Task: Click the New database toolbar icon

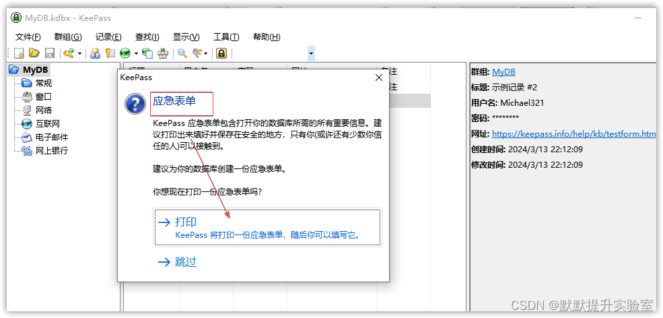Action: pos(19,53)
